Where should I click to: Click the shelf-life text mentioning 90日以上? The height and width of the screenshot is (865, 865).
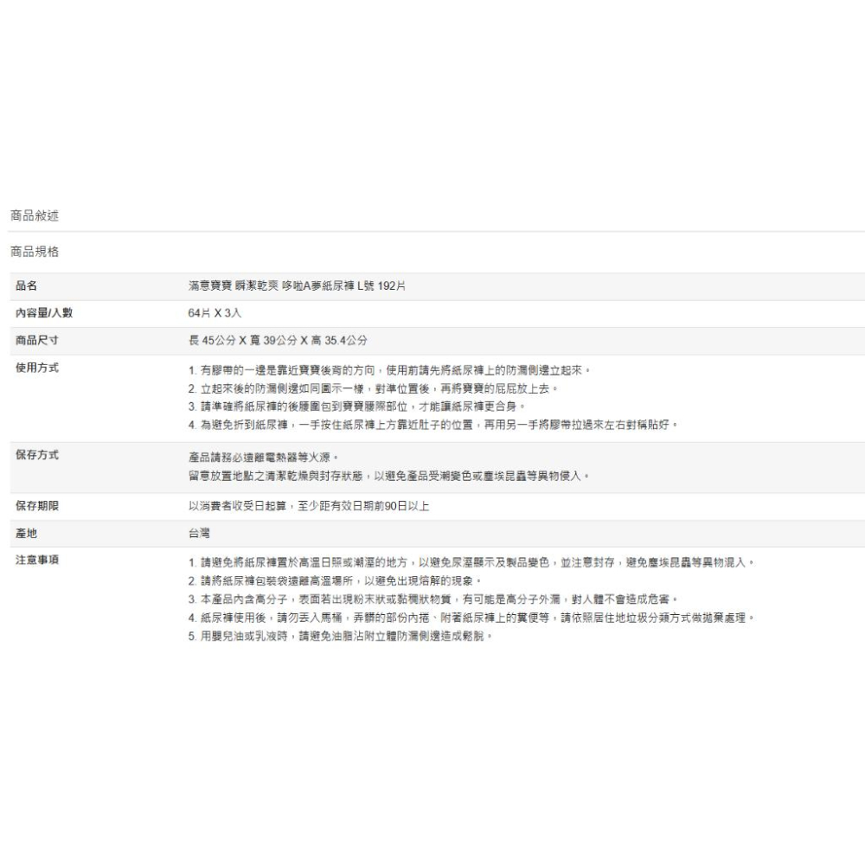[308, 506]
